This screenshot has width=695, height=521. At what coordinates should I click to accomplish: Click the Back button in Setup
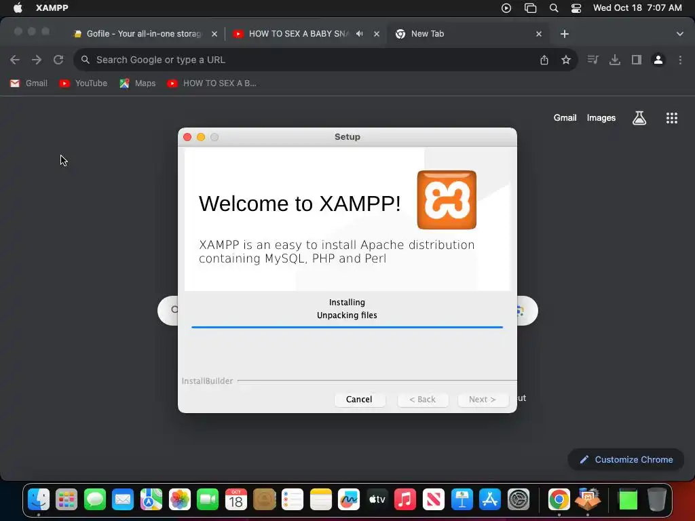tap(422, 399)
